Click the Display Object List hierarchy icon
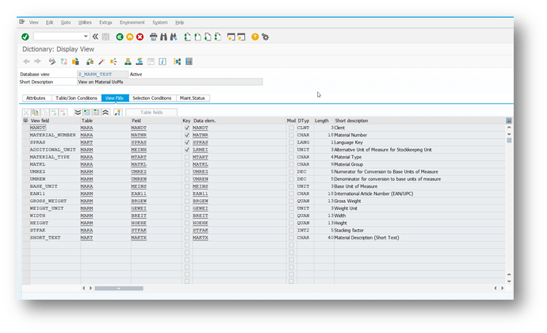Viewport: 547px width, 333px height. 128,62
